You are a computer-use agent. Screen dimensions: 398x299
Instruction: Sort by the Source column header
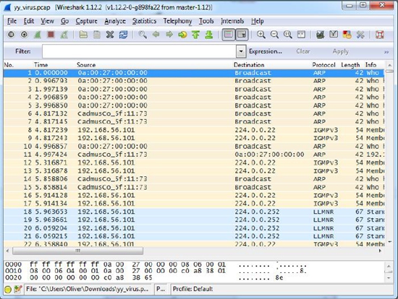(86, 65)
